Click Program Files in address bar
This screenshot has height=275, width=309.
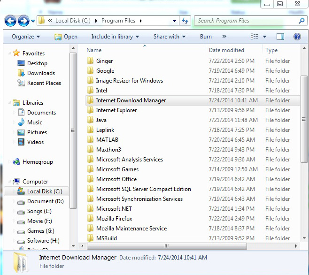pyautogui.click(x=118, y=21)
